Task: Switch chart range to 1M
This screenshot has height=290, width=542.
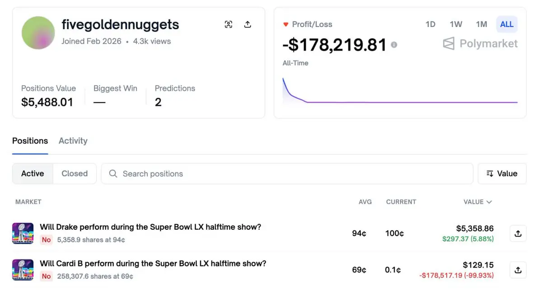Action: click(x=481, y=24)
